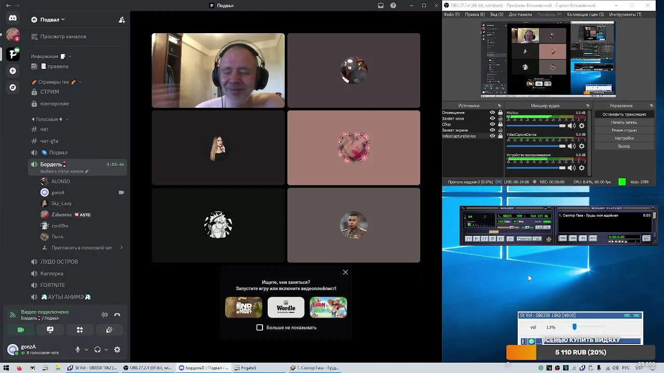Lock the Захват экрана source
The width and height of the screenshot is (664, 373).
500,130
